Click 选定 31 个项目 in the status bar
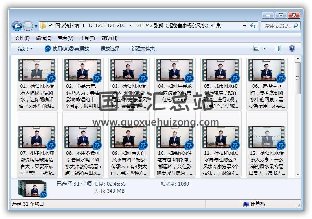Screen dimensions: 312x219 [x=28, y=204]
